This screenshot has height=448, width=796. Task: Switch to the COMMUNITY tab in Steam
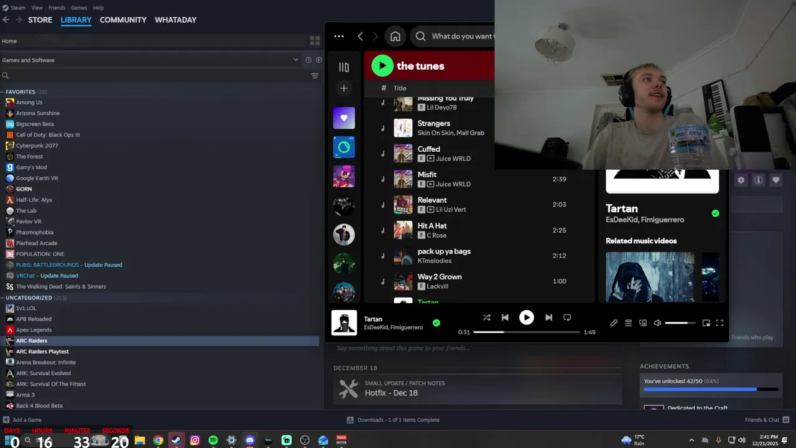pyautogui.click(x=123, y=20)
